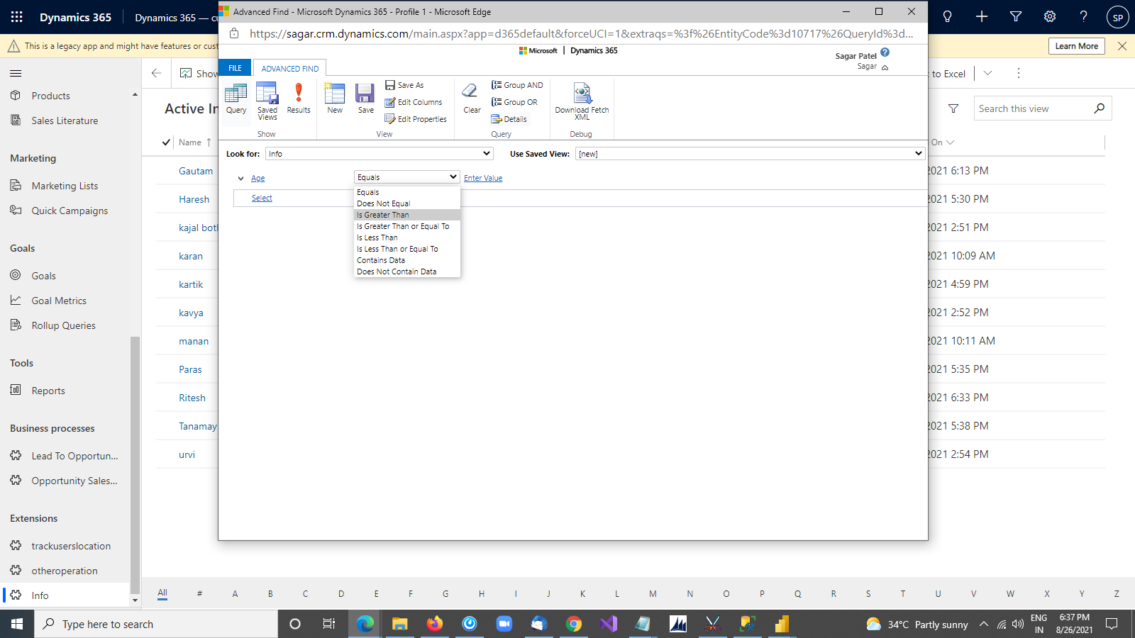The height and width of the screenshot is (638, 1135).
Task: Choose Is Less Than or Equal To
Action: [407, 249]
